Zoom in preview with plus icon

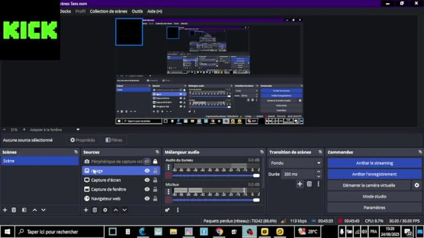coord(24,130)
